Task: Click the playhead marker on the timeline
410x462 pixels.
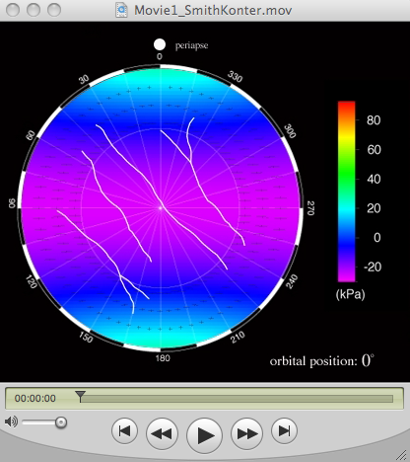Action: click(x=80, y=396)
